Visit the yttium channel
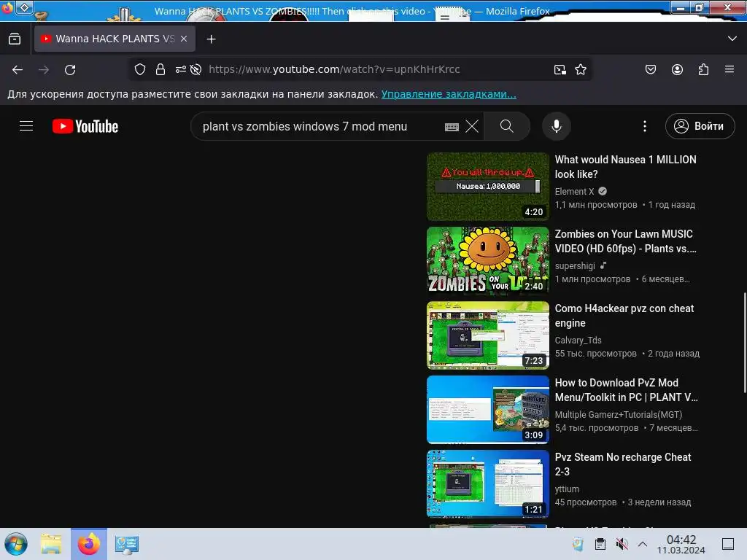747x560 pixels. [x=567, y=489]
